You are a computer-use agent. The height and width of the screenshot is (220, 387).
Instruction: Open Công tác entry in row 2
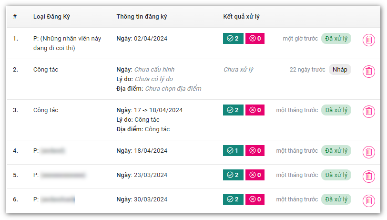(46, 70)
